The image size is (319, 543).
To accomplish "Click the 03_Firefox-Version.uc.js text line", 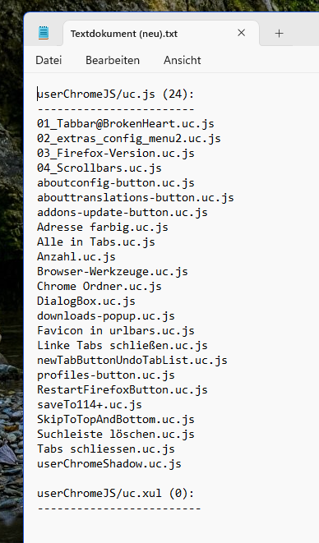I will (x=116, y=153).
